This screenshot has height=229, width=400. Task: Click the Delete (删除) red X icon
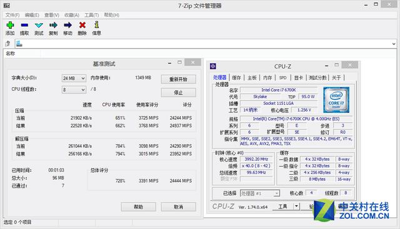coord(82,25)
